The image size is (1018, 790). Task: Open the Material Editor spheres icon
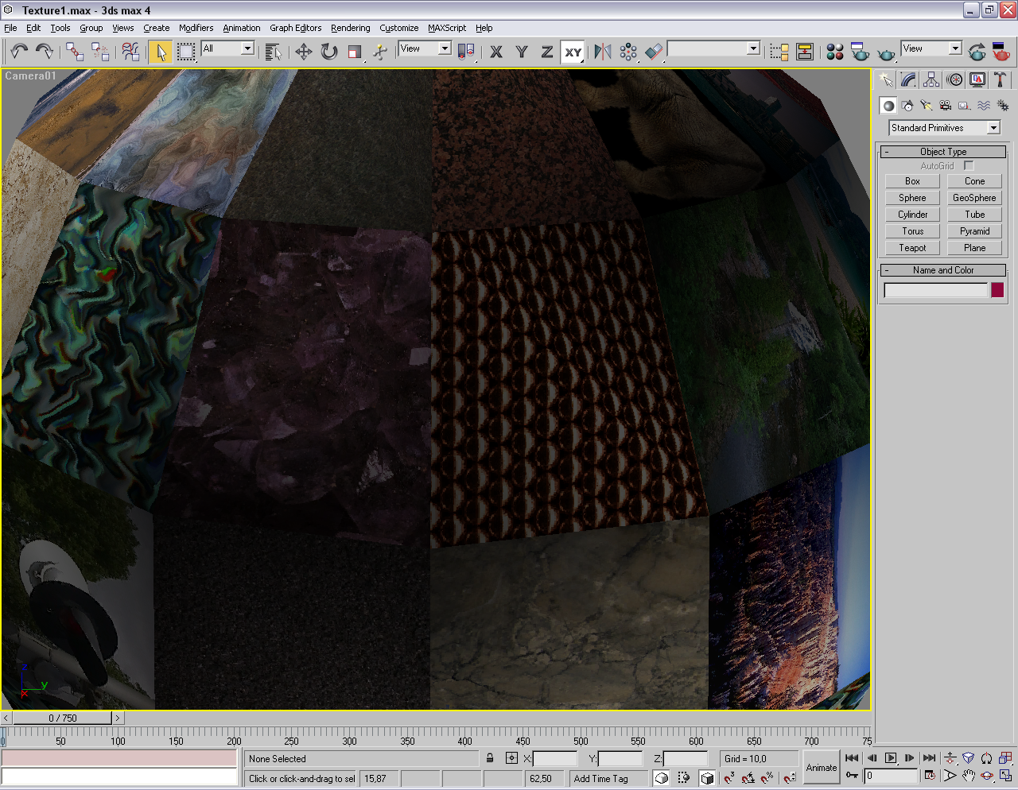coord(834,52)
